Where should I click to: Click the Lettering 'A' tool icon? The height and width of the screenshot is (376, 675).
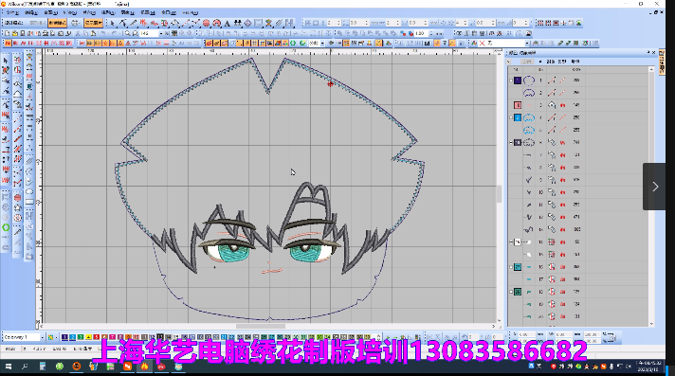(x=227, y=23)
